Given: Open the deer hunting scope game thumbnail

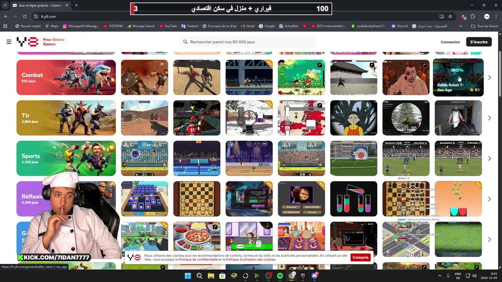Looking at the screenshot, I should point(406,118).
